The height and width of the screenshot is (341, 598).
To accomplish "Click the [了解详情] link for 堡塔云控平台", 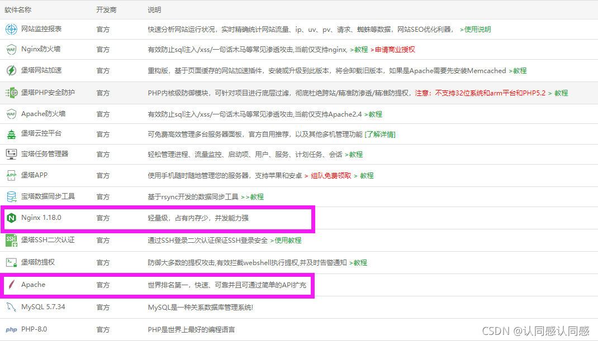I will [x=380, y=135].
